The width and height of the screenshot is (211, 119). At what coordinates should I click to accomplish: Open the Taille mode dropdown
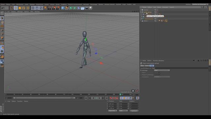click(123, 111)
